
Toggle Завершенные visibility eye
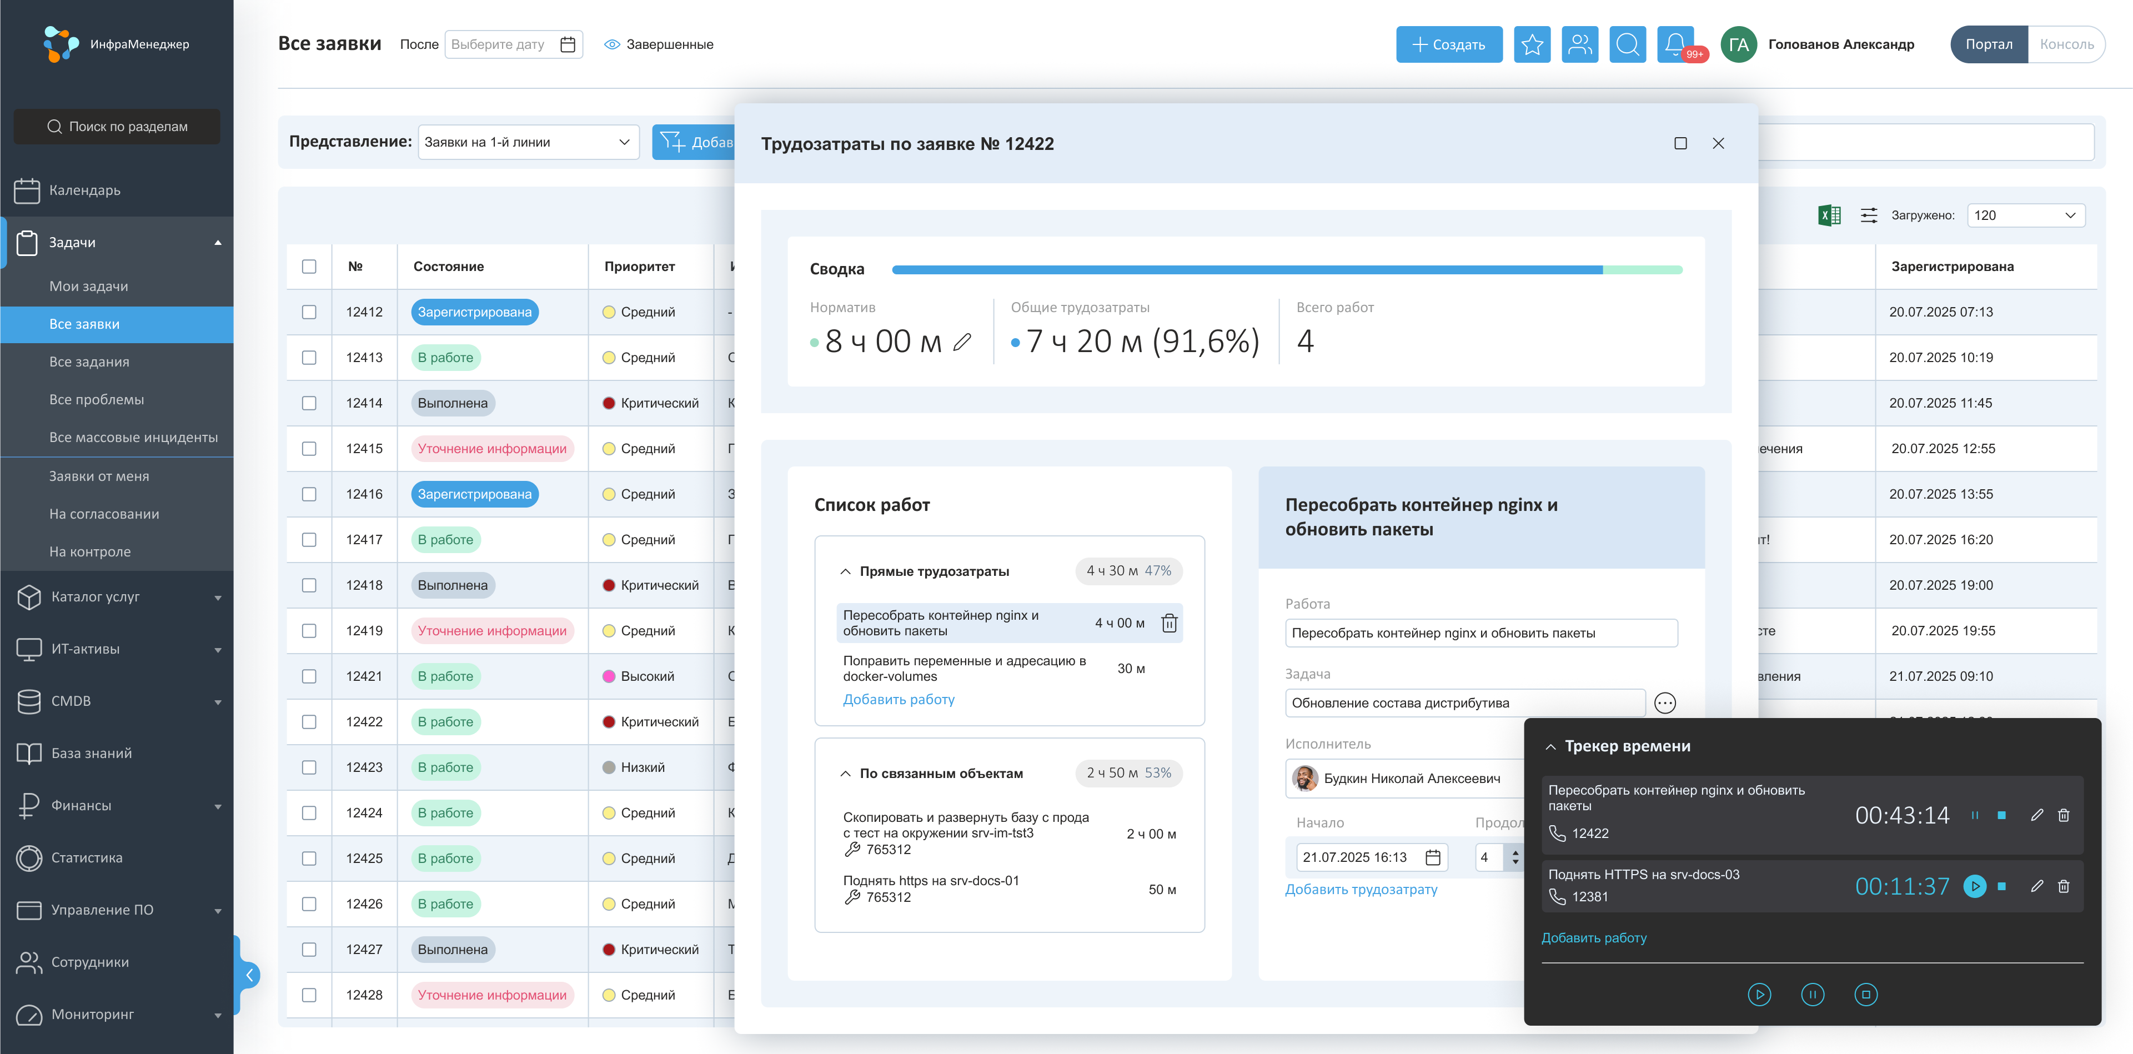click(612, 45)
